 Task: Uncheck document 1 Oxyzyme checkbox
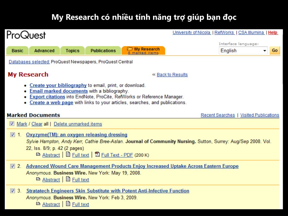(x=12, y=135)
